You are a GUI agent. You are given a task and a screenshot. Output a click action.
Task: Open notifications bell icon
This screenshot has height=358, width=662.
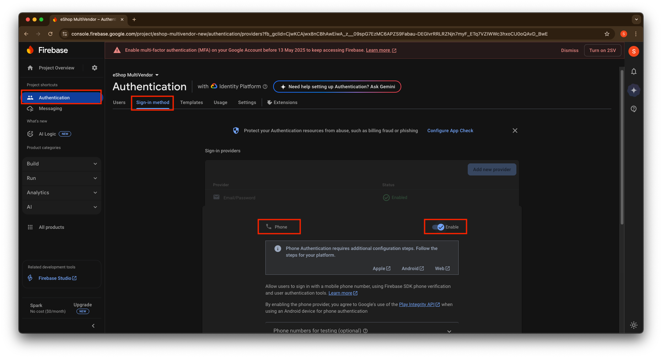tap(633, 71)
